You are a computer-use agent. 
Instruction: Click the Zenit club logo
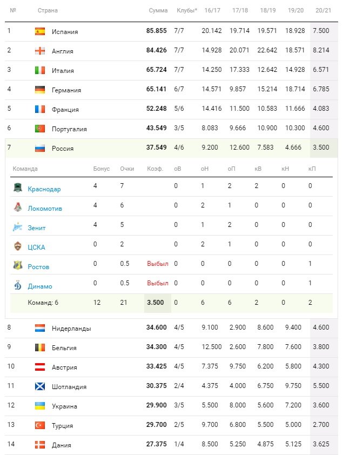17,227
